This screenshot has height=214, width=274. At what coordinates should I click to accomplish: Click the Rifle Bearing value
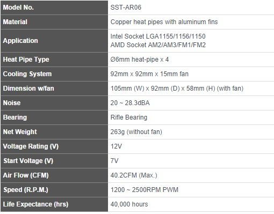pos(129,117)
